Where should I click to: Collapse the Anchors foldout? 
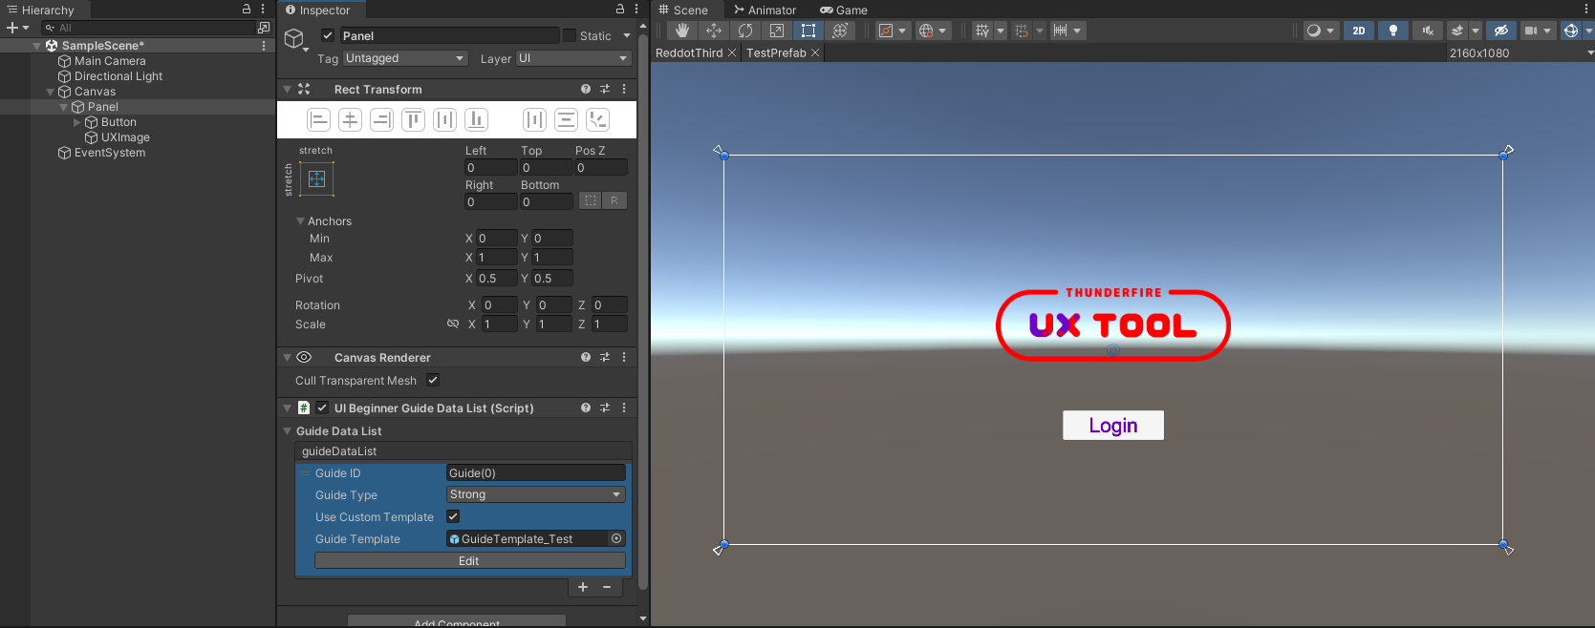pyautogui.click(x=300, y=220)
